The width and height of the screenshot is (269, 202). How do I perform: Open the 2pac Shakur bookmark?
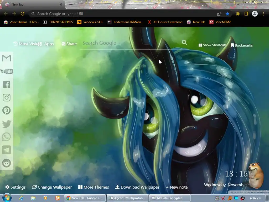tap(22, 22)
